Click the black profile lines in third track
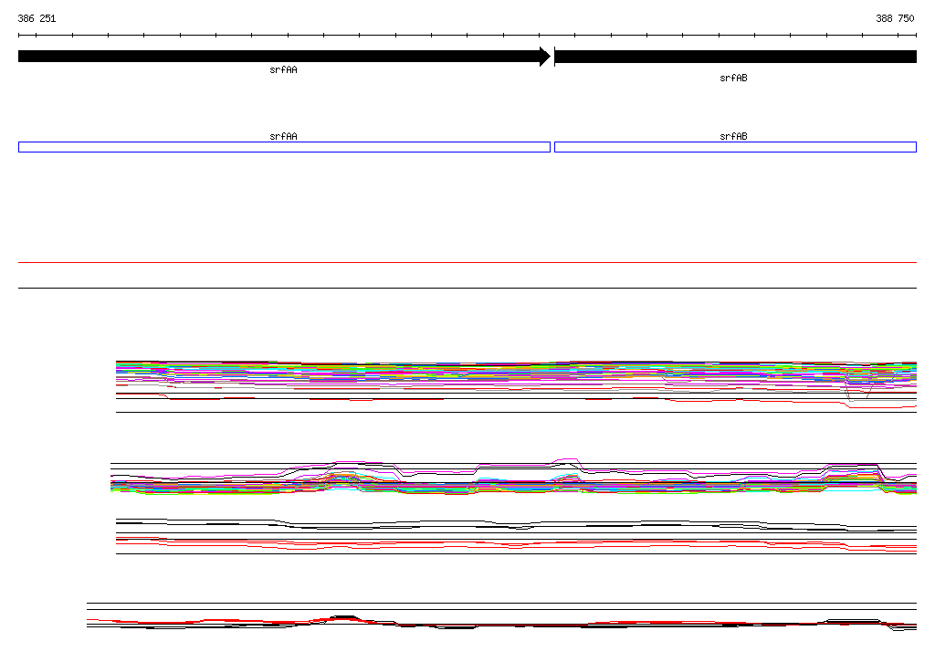Screen dimensions: 935x652 517,525
